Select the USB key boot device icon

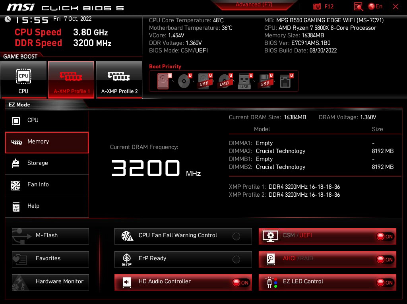pos(244,81)
